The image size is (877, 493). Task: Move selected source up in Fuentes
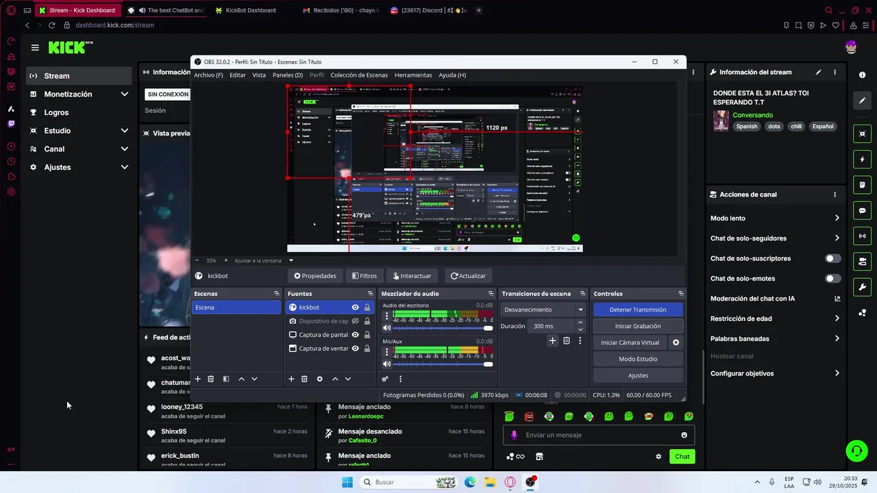point(335,379)
